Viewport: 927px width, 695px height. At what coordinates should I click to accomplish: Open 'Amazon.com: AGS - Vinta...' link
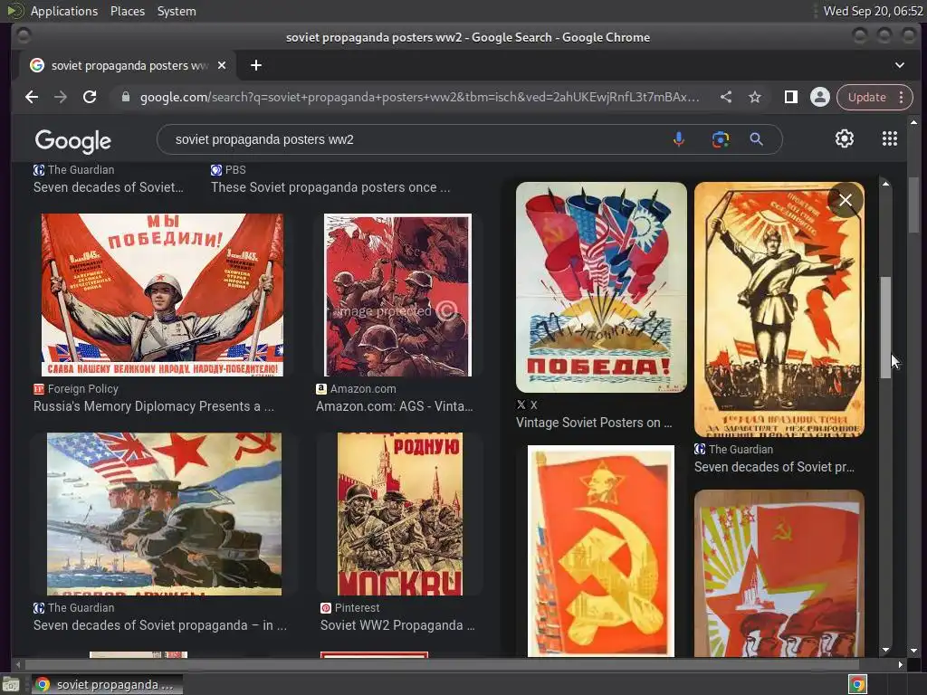395,406
